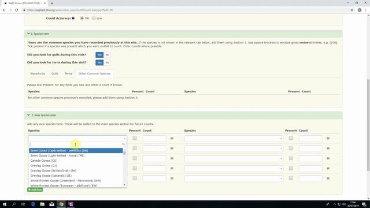Screen dimensions: 370x208
Task: Tick Present checkbox in third left row
Action: coord(135,158)
